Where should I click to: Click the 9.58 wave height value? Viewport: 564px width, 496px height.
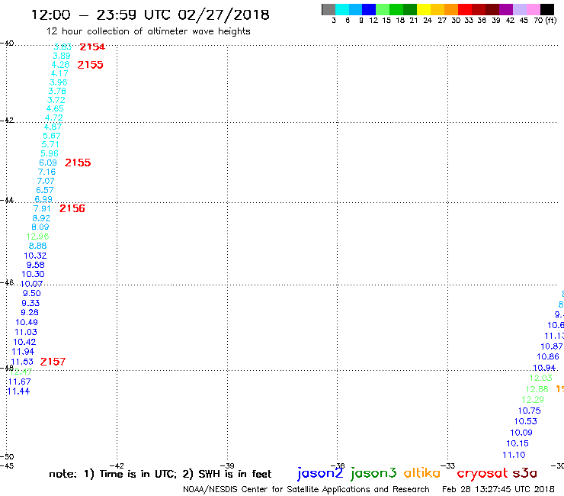pos(36,265)
